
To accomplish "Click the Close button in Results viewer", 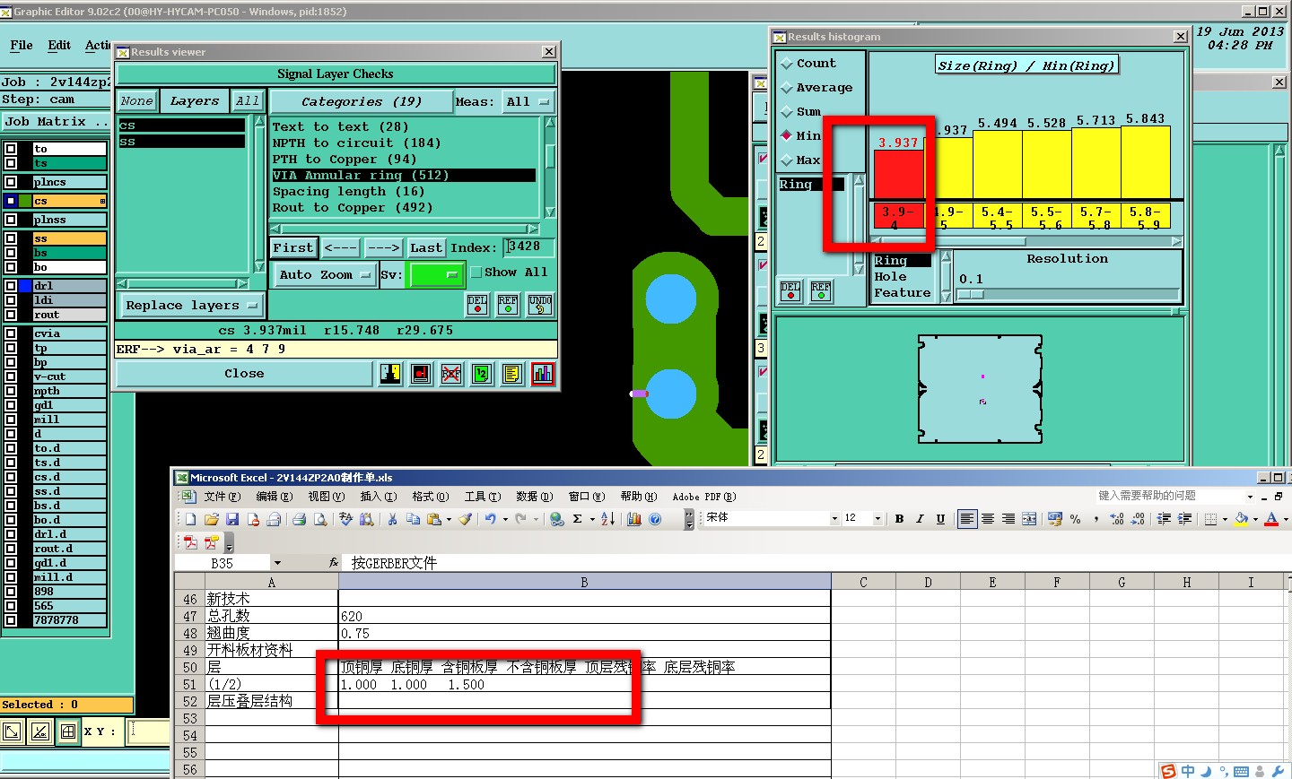I will click(x=244, y=374).
